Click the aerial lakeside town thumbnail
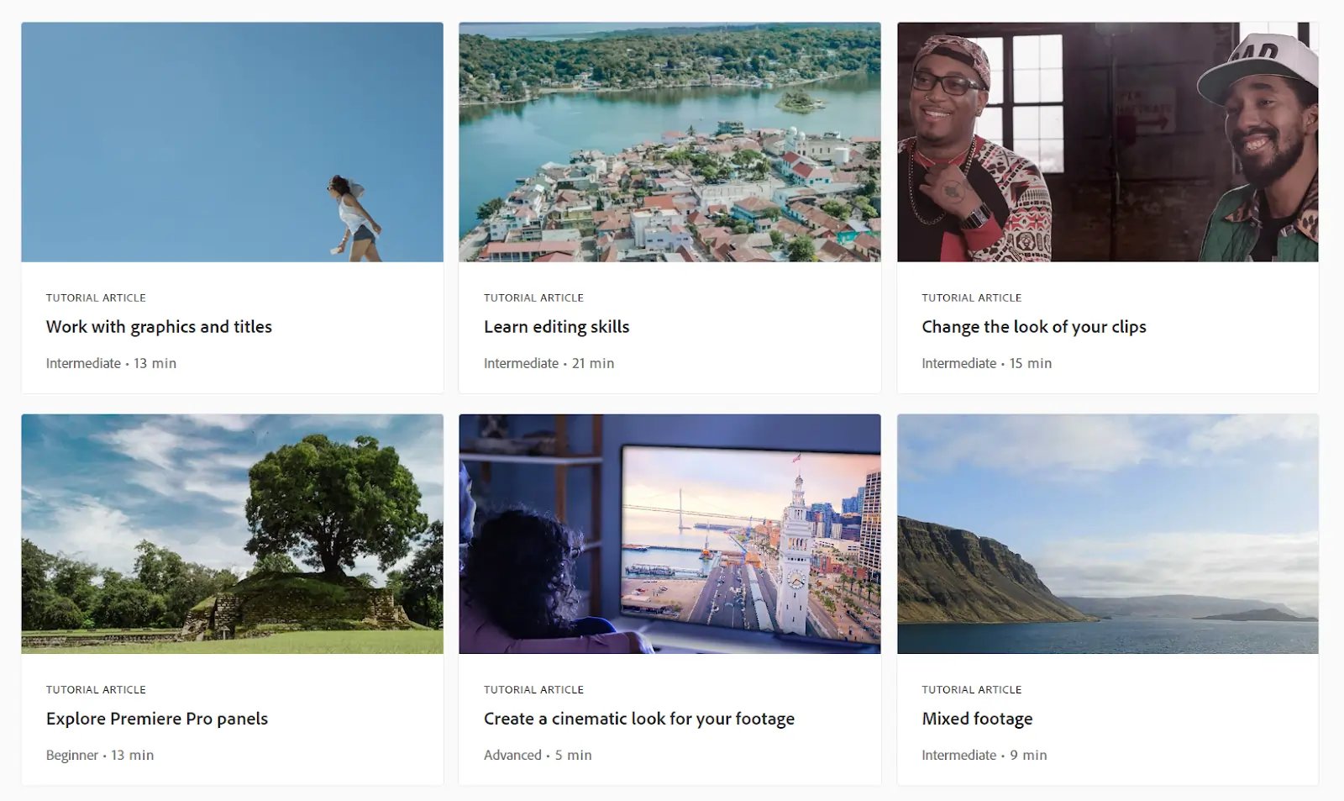 (669, 142)
